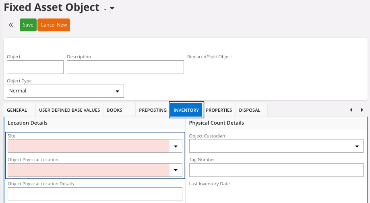Screen dimensions: 370x203
Task: Select the Inventory tab
Action: [186, 110]
